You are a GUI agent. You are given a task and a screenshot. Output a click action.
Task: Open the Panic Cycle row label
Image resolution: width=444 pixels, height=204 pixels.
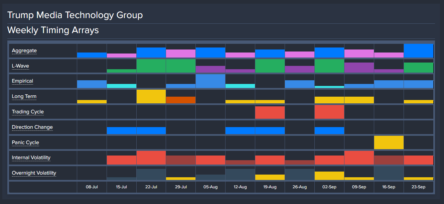(25, 143)
